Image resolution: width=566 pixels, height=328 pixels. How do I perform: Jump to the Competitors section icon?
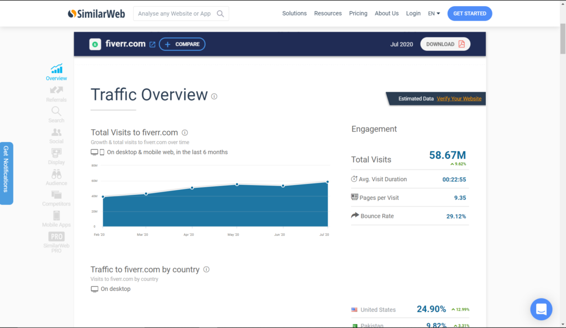pos(56,194)
